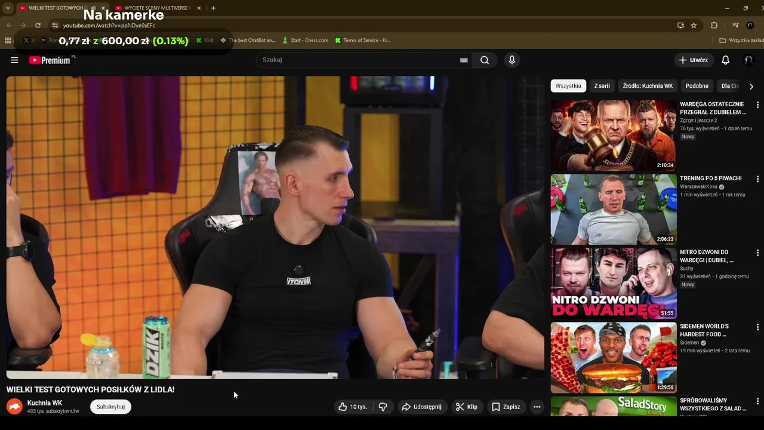Open Trening po 5 piwach thumbnail

point(614,210)
